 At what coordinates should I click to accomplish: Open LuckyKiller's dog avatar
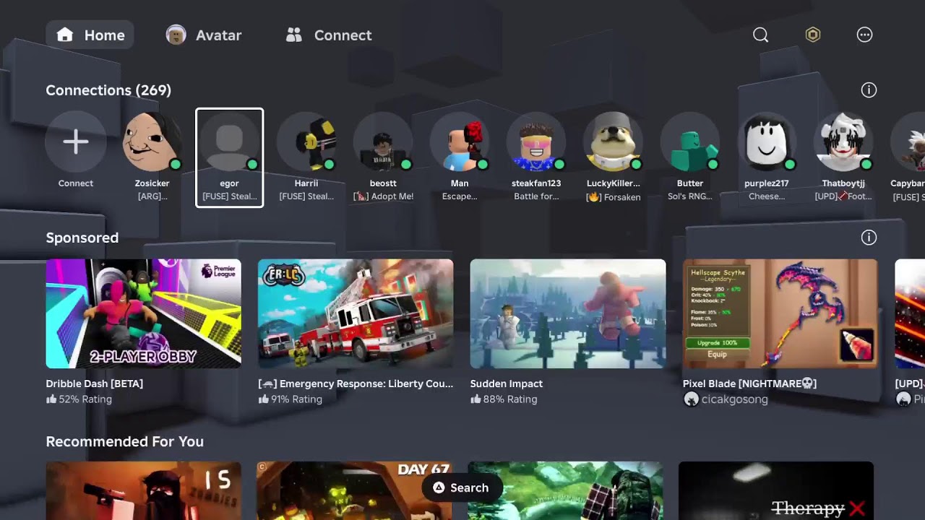(x=614, y=142)
